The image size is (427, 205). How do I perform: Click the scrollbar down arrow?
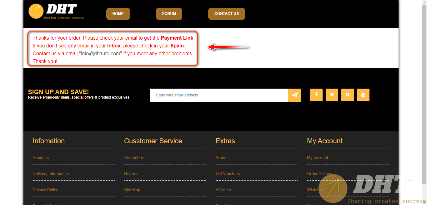click(424, 203)
